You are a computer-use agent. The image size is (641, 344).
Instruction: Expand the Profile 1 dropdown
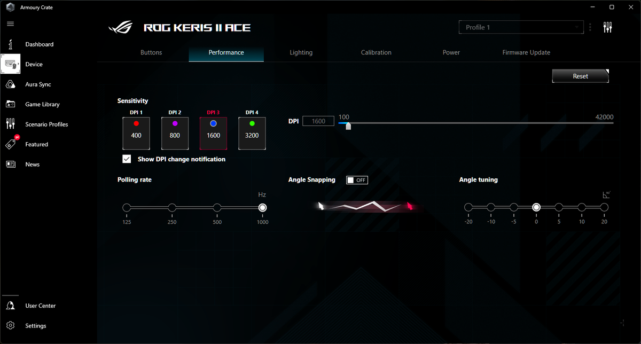[x=521, y=27]
